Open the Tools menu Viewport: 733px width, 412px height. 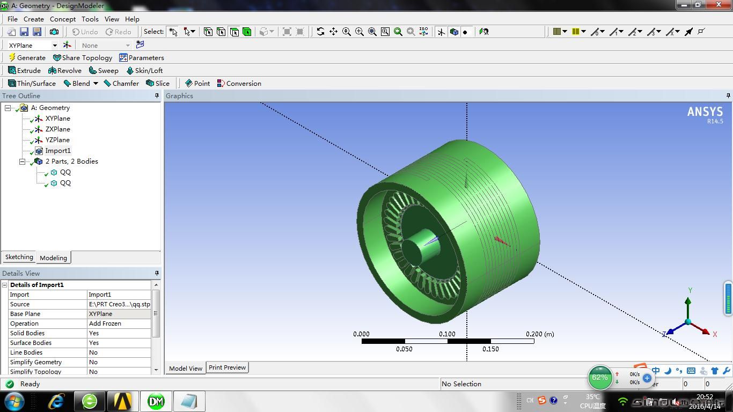coord(90,19)
